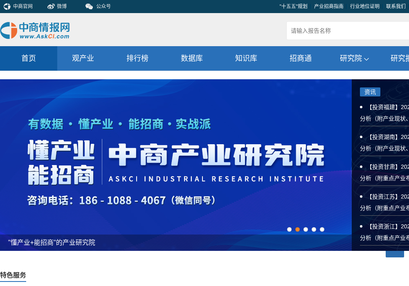Viewport: 409px width, 286px height.
Task: Open the 行业地位证明 link
Action: coord(365,6)
